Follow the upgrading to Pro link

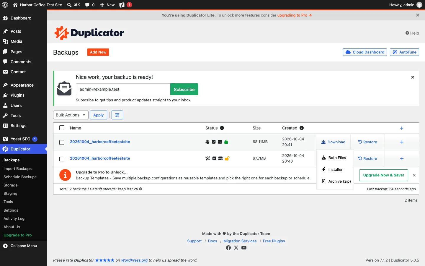(294, 15)
